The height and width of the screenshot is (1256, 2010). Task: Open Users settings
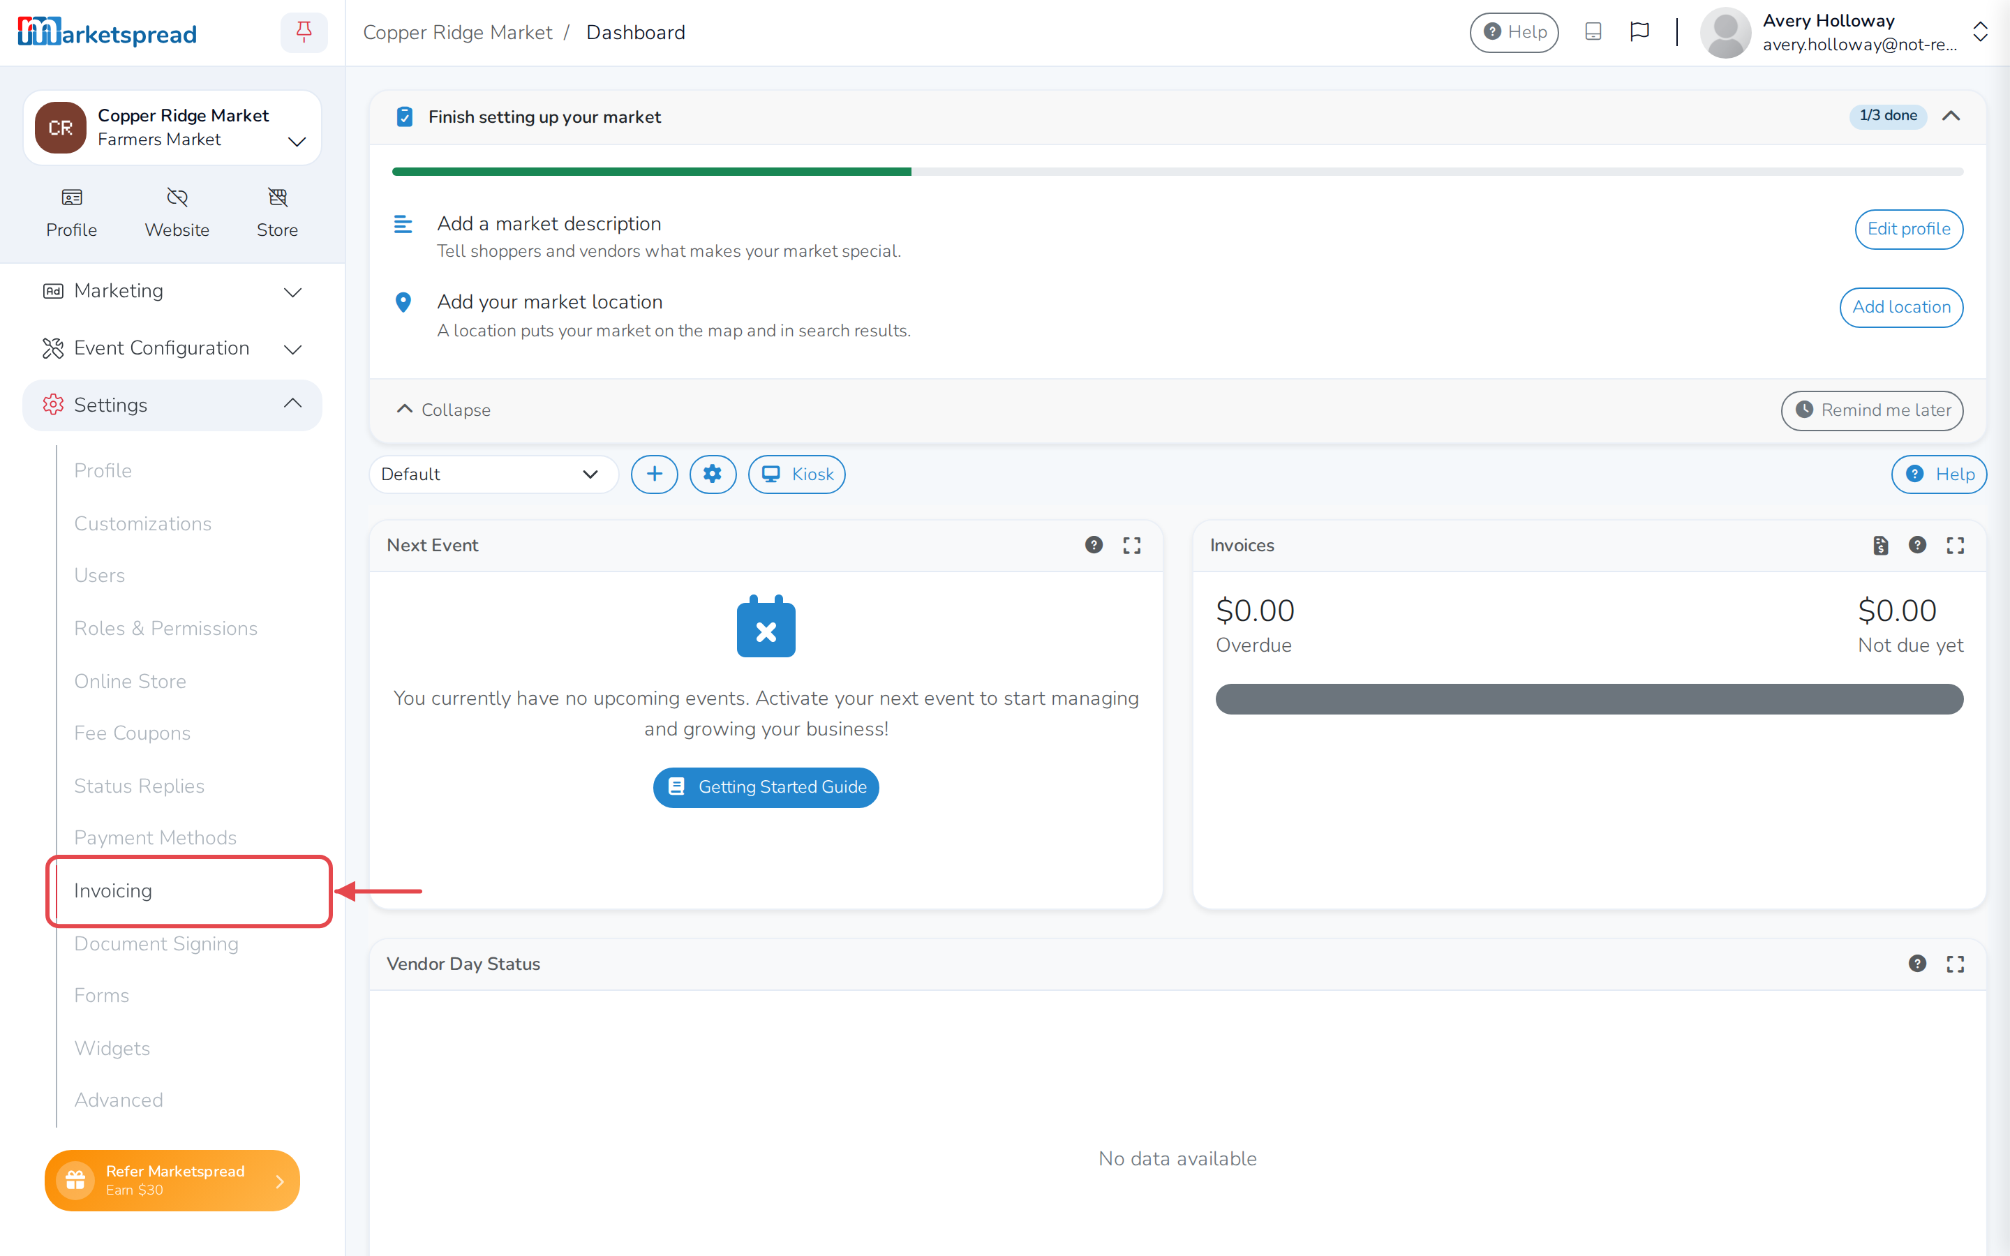[x=100, y=575]
